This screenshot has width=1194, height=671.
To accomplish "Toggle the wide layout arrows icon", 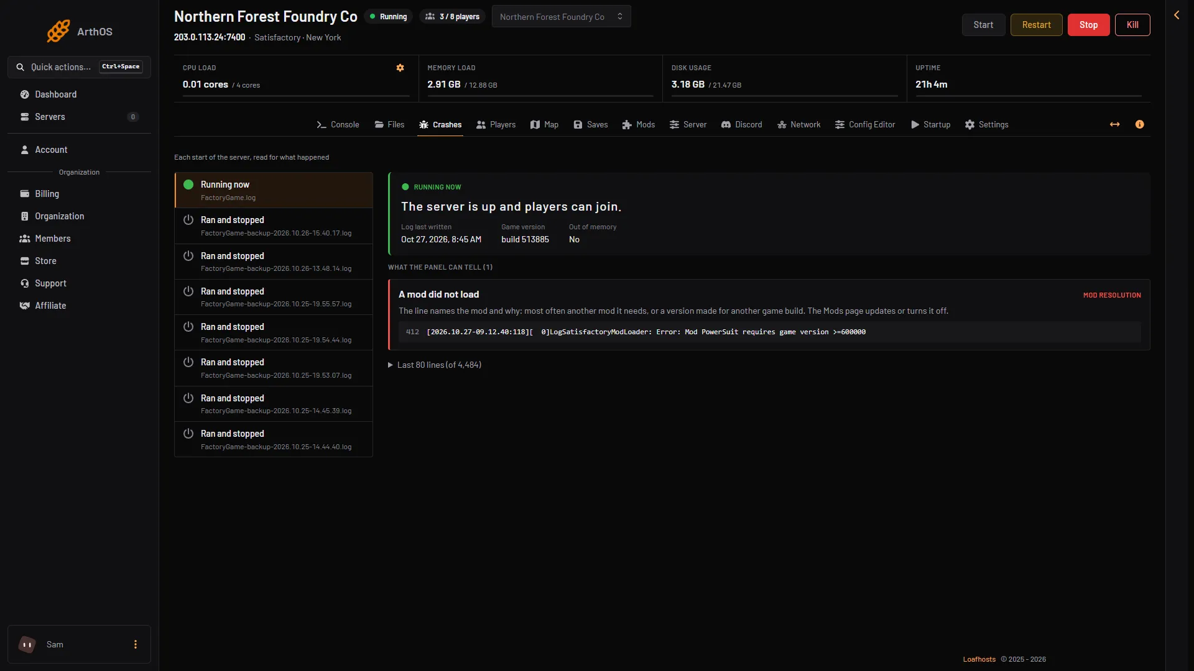I will pos(1114,124).
